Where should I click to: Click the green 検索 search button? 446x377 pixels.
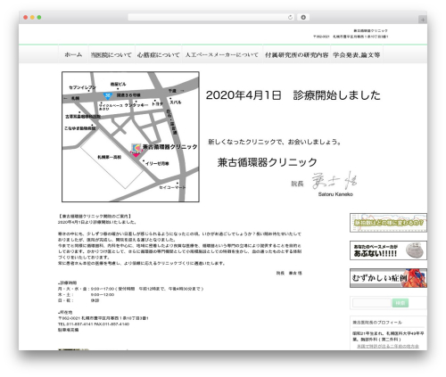click(x=401, y=303)
